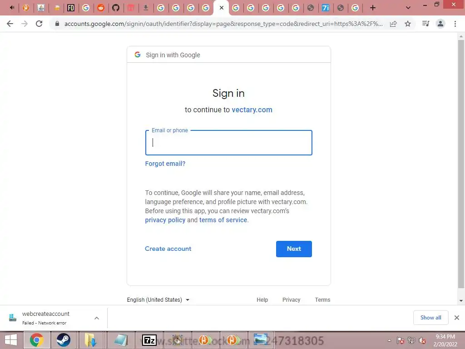Open 7-Zip from the taskbar

(x=149, y=340)
